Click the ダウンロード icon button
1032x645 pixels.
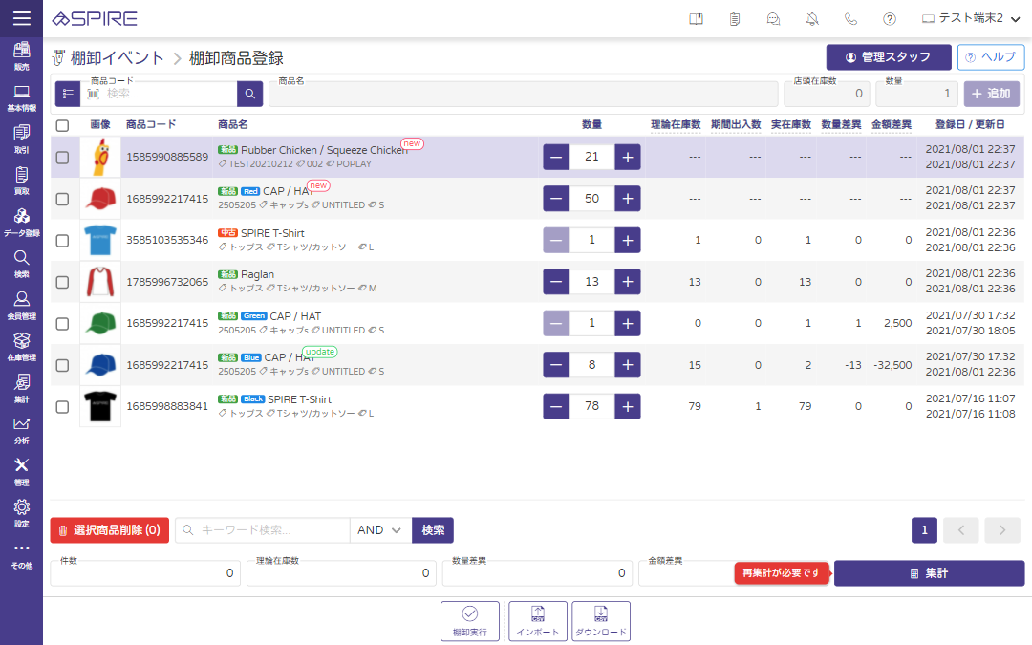tap(600, 621)
